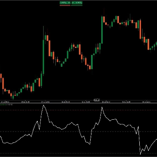The width and height of the screenshot is (157, 157).
Task: Click the divider between the price and indicator panels
Action: (x=78, y=103)
